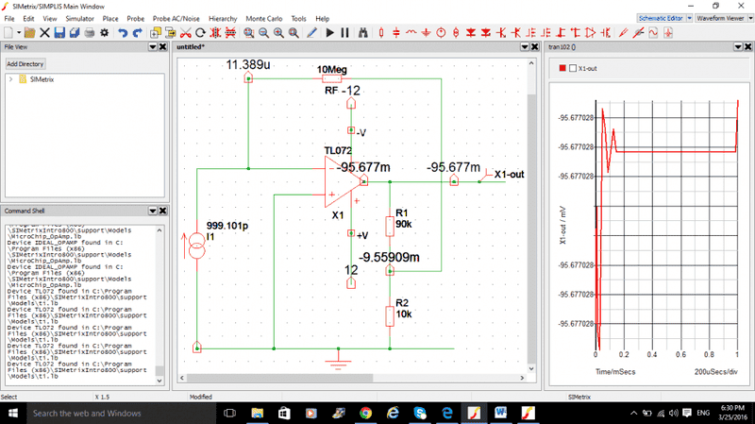Select the SIMetrix folder in File View

[42, 79]
